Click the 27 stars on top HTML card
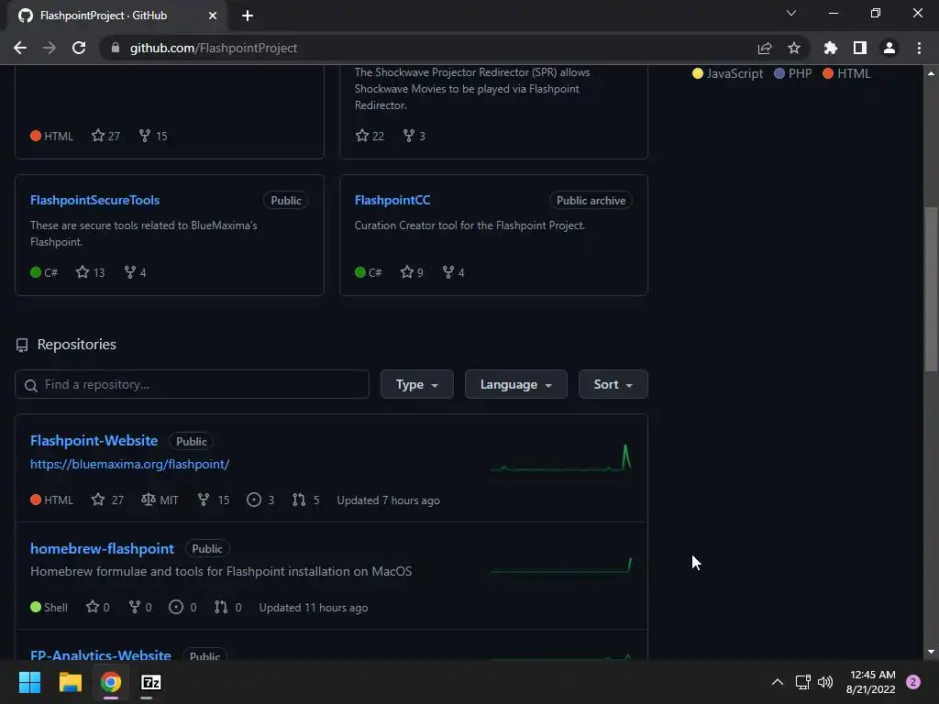The image size is (939, 704). (106, 136)
